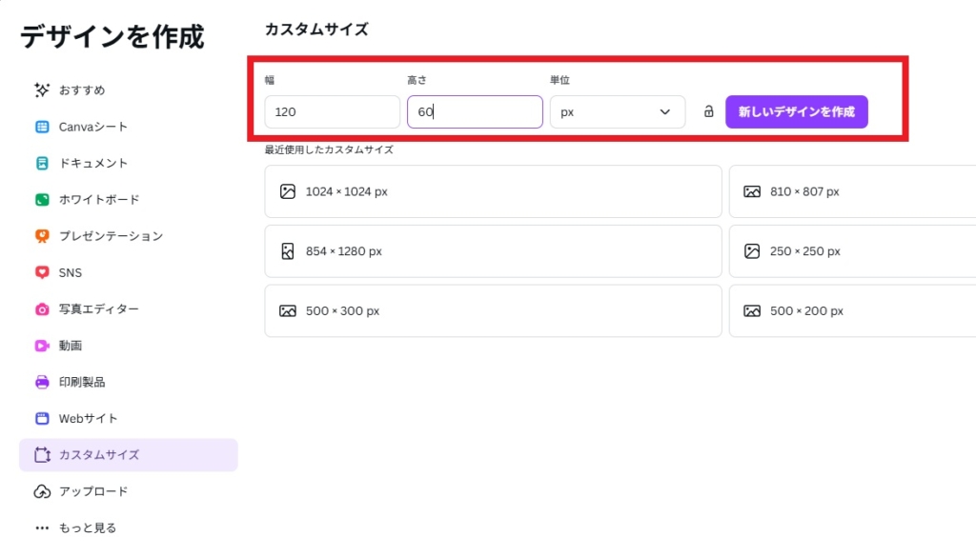Select the アップロード option
Image resolution: width=976 pixels, height=557 pixels.
pos(92,491)
